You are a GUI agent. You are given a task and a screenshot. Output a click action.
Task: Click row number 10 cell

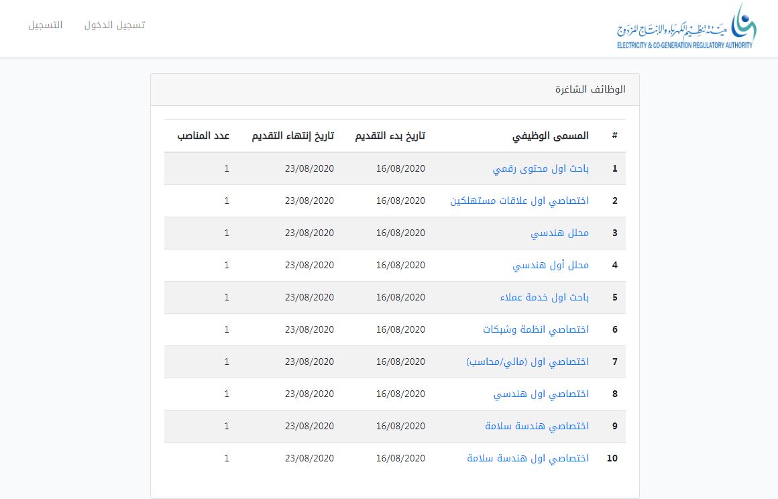point(612,458)
